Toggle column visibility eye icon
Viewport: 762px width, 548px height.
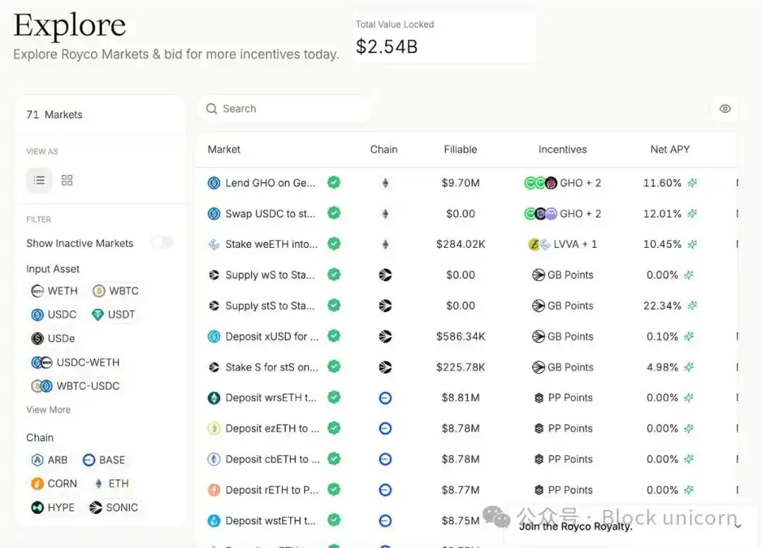tap(725, 109)
